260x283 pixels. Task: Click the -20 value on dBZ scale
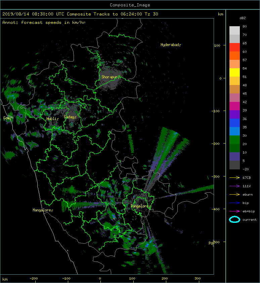(246, 169)
